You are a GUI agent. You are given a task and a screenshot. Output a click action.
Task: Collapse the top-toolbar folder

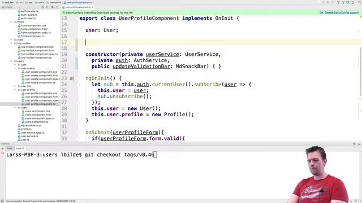[11, 43]
